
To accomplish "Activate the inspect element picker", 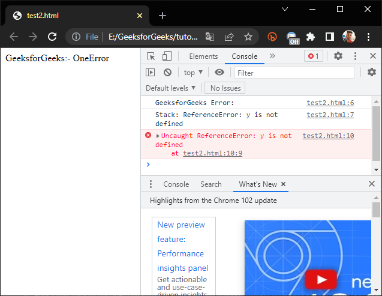I will (151, 56).
